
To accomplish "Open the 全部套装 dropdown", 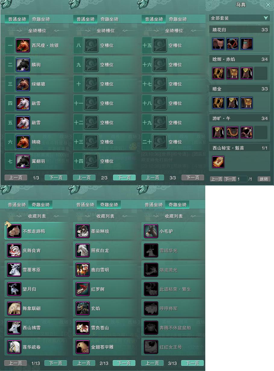I will click(x=239, y=18).
